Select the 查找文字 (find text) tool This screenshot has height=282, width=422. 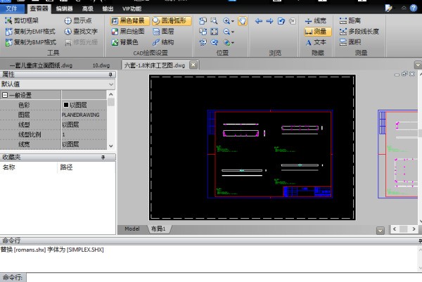point(80,32)
